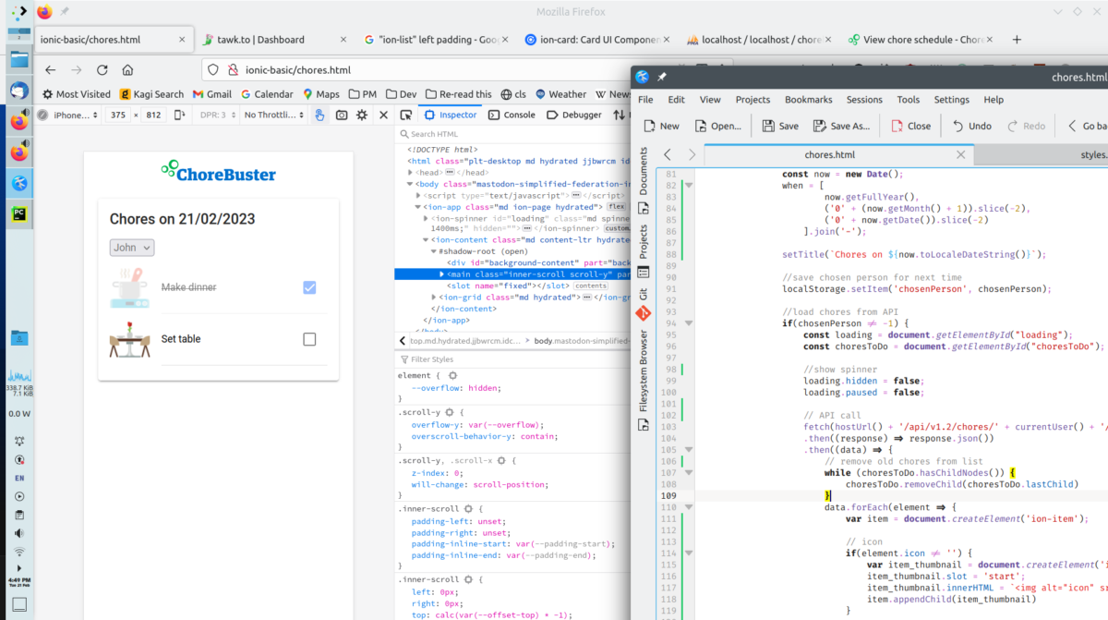
Task: Open the Bookmarks menu in Kate
Action: click(x=808, y=100)
